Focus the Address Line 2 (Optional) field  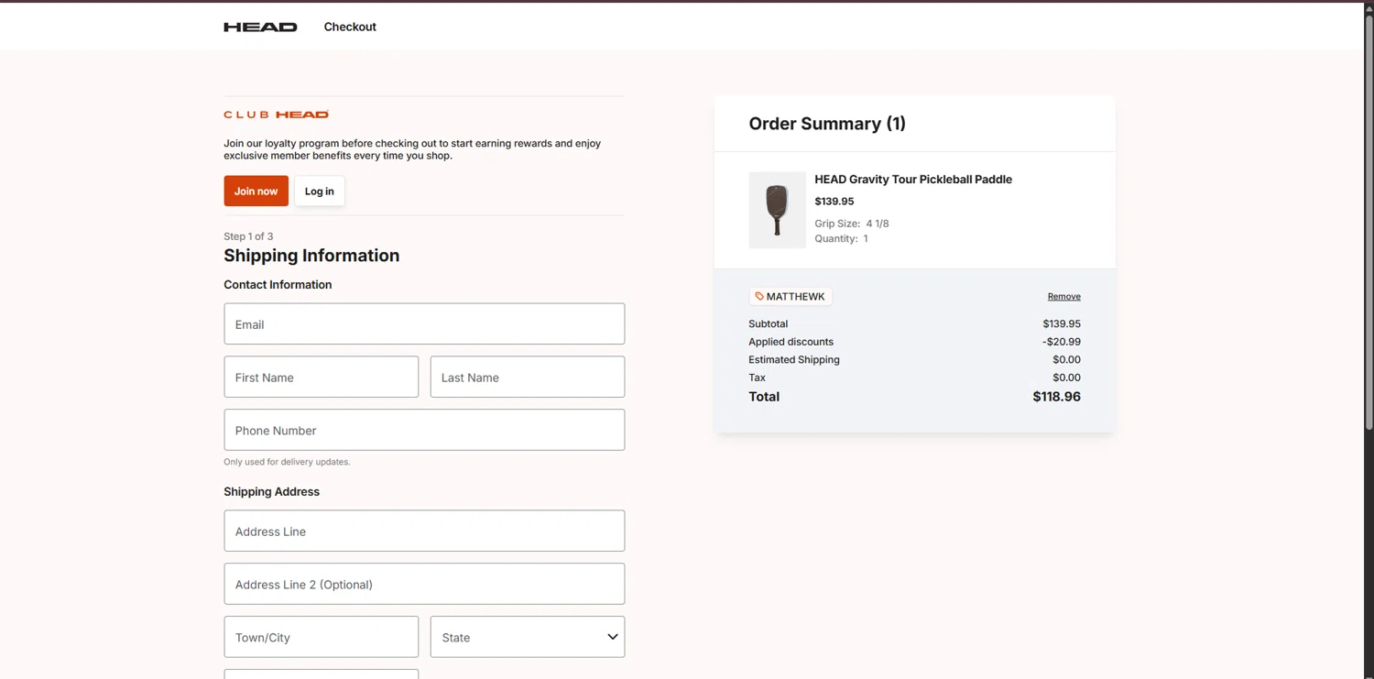point(424,584)
